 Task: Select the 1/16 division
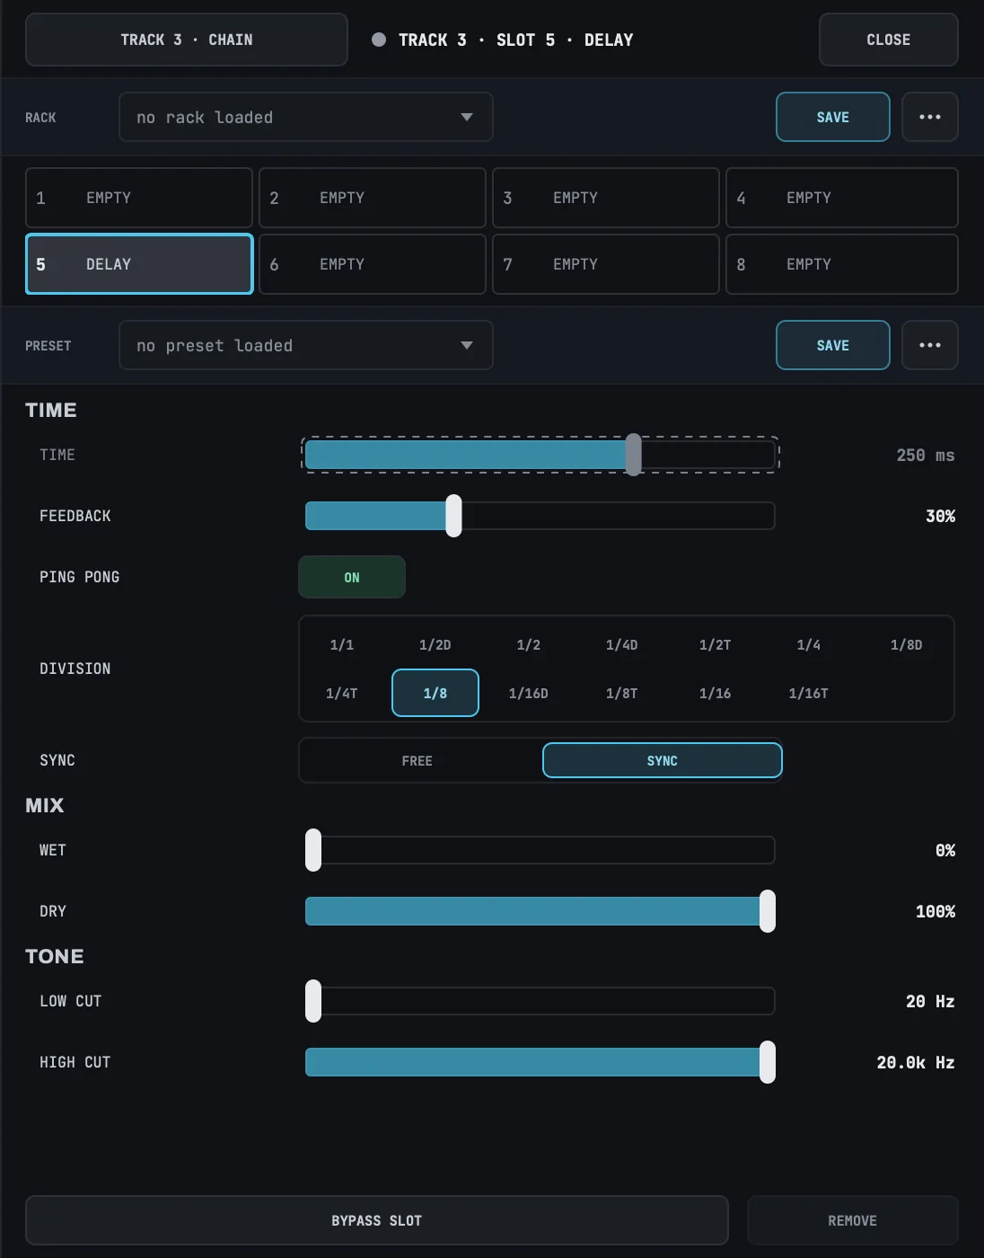click(716, 693)
